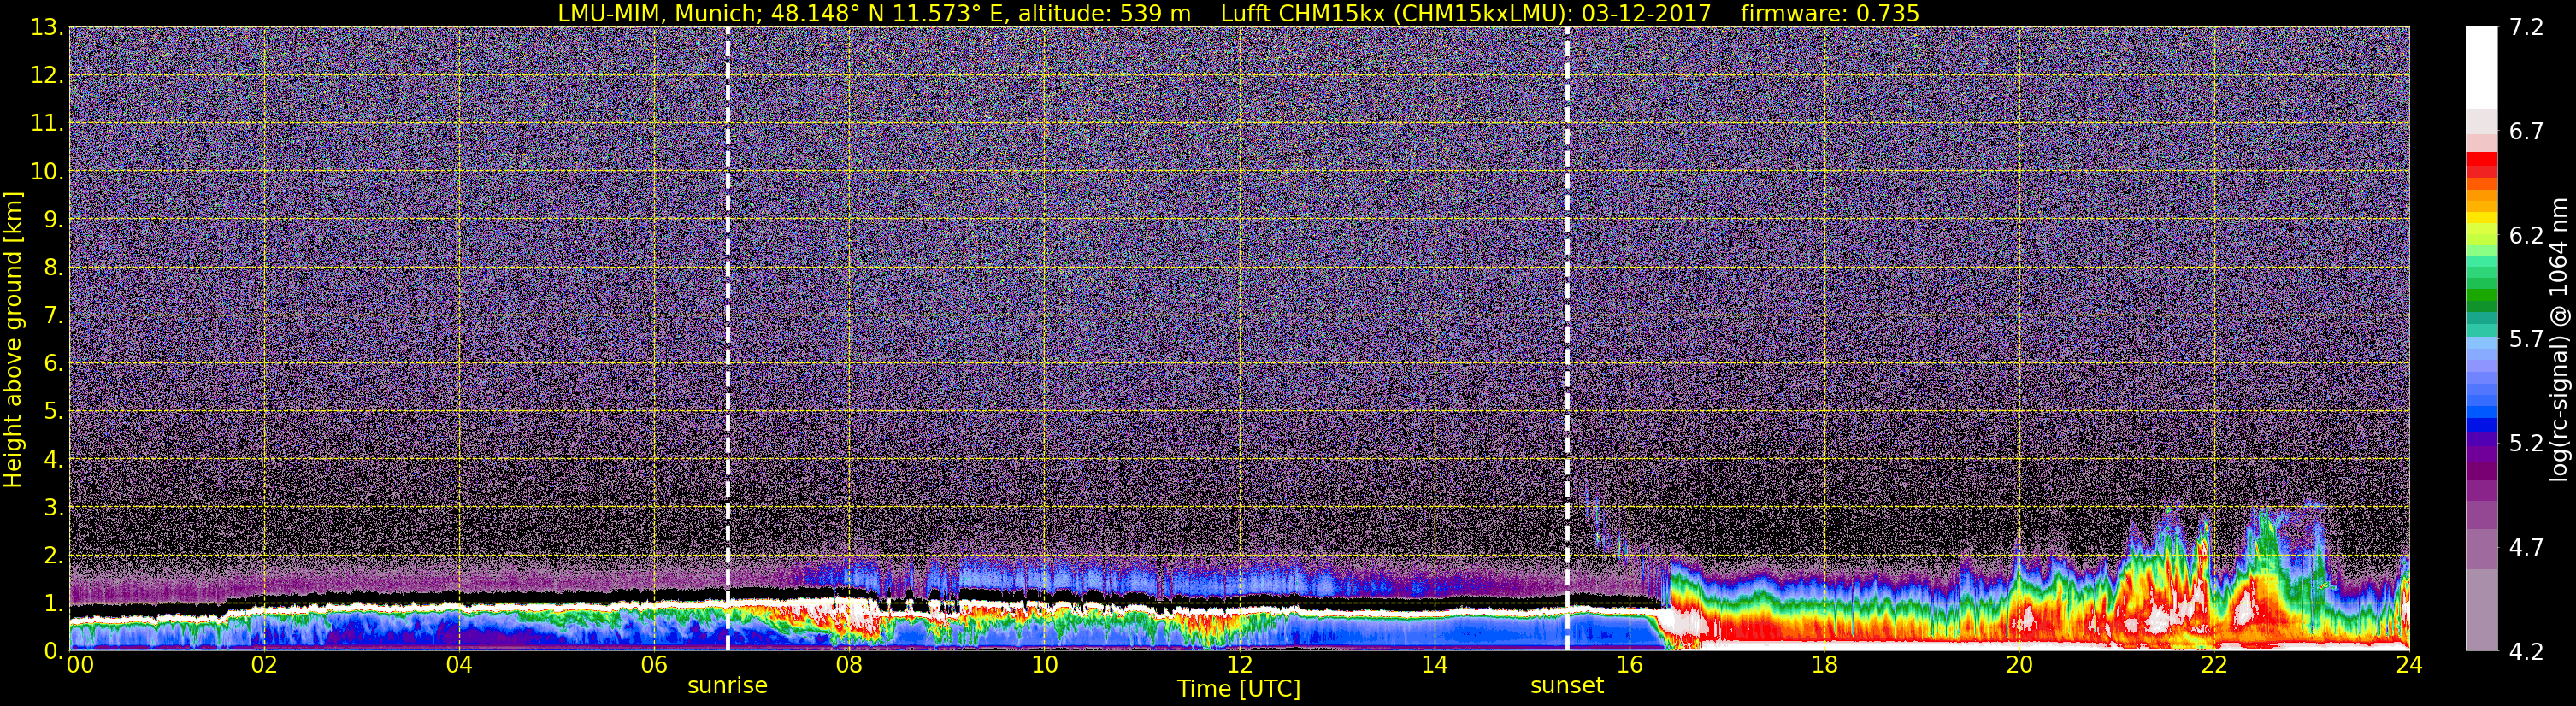Screen dimensions: 2576x706
Task: Click the "20" time axis tick
Action: [x=2019, y=665]
